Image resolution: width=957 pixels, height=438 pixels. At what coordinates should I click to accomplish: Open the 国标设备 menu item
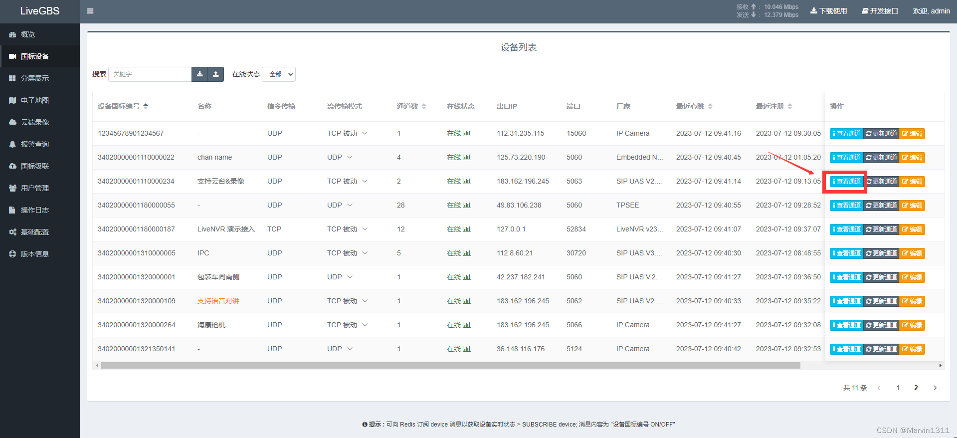pos(40,56)
